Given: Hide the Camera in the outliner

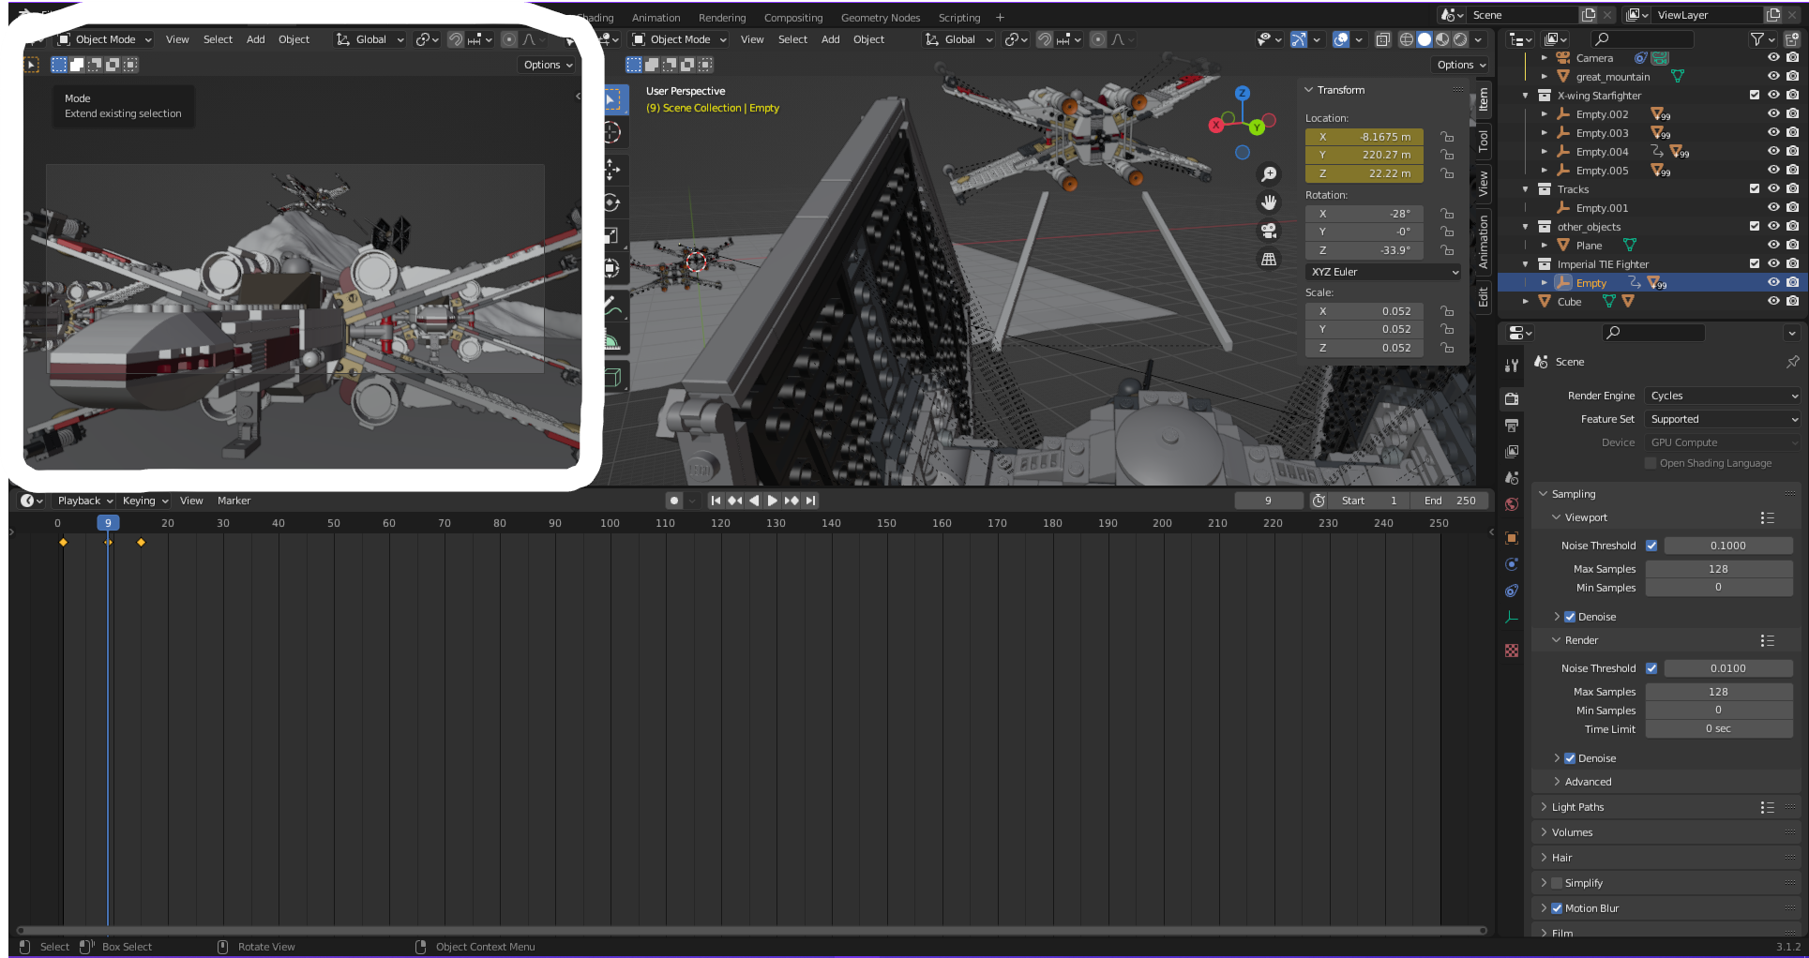Looking at the screenshot, I should point(1773,58).
